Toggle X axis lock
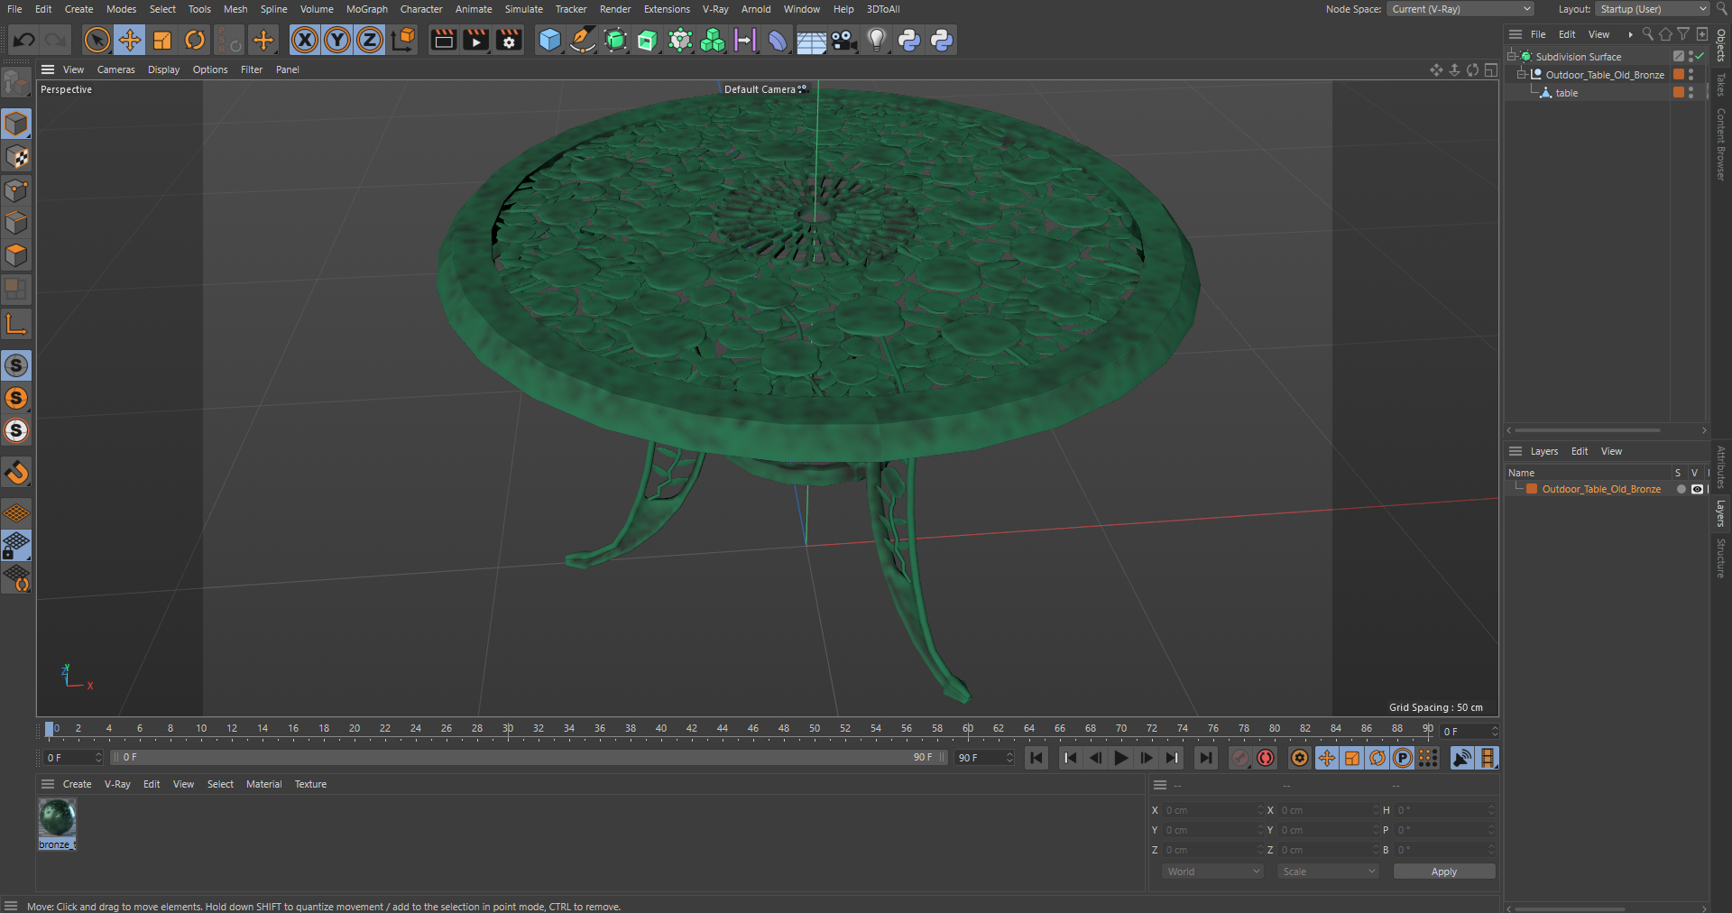1732x913 pixels. (305, 40)
